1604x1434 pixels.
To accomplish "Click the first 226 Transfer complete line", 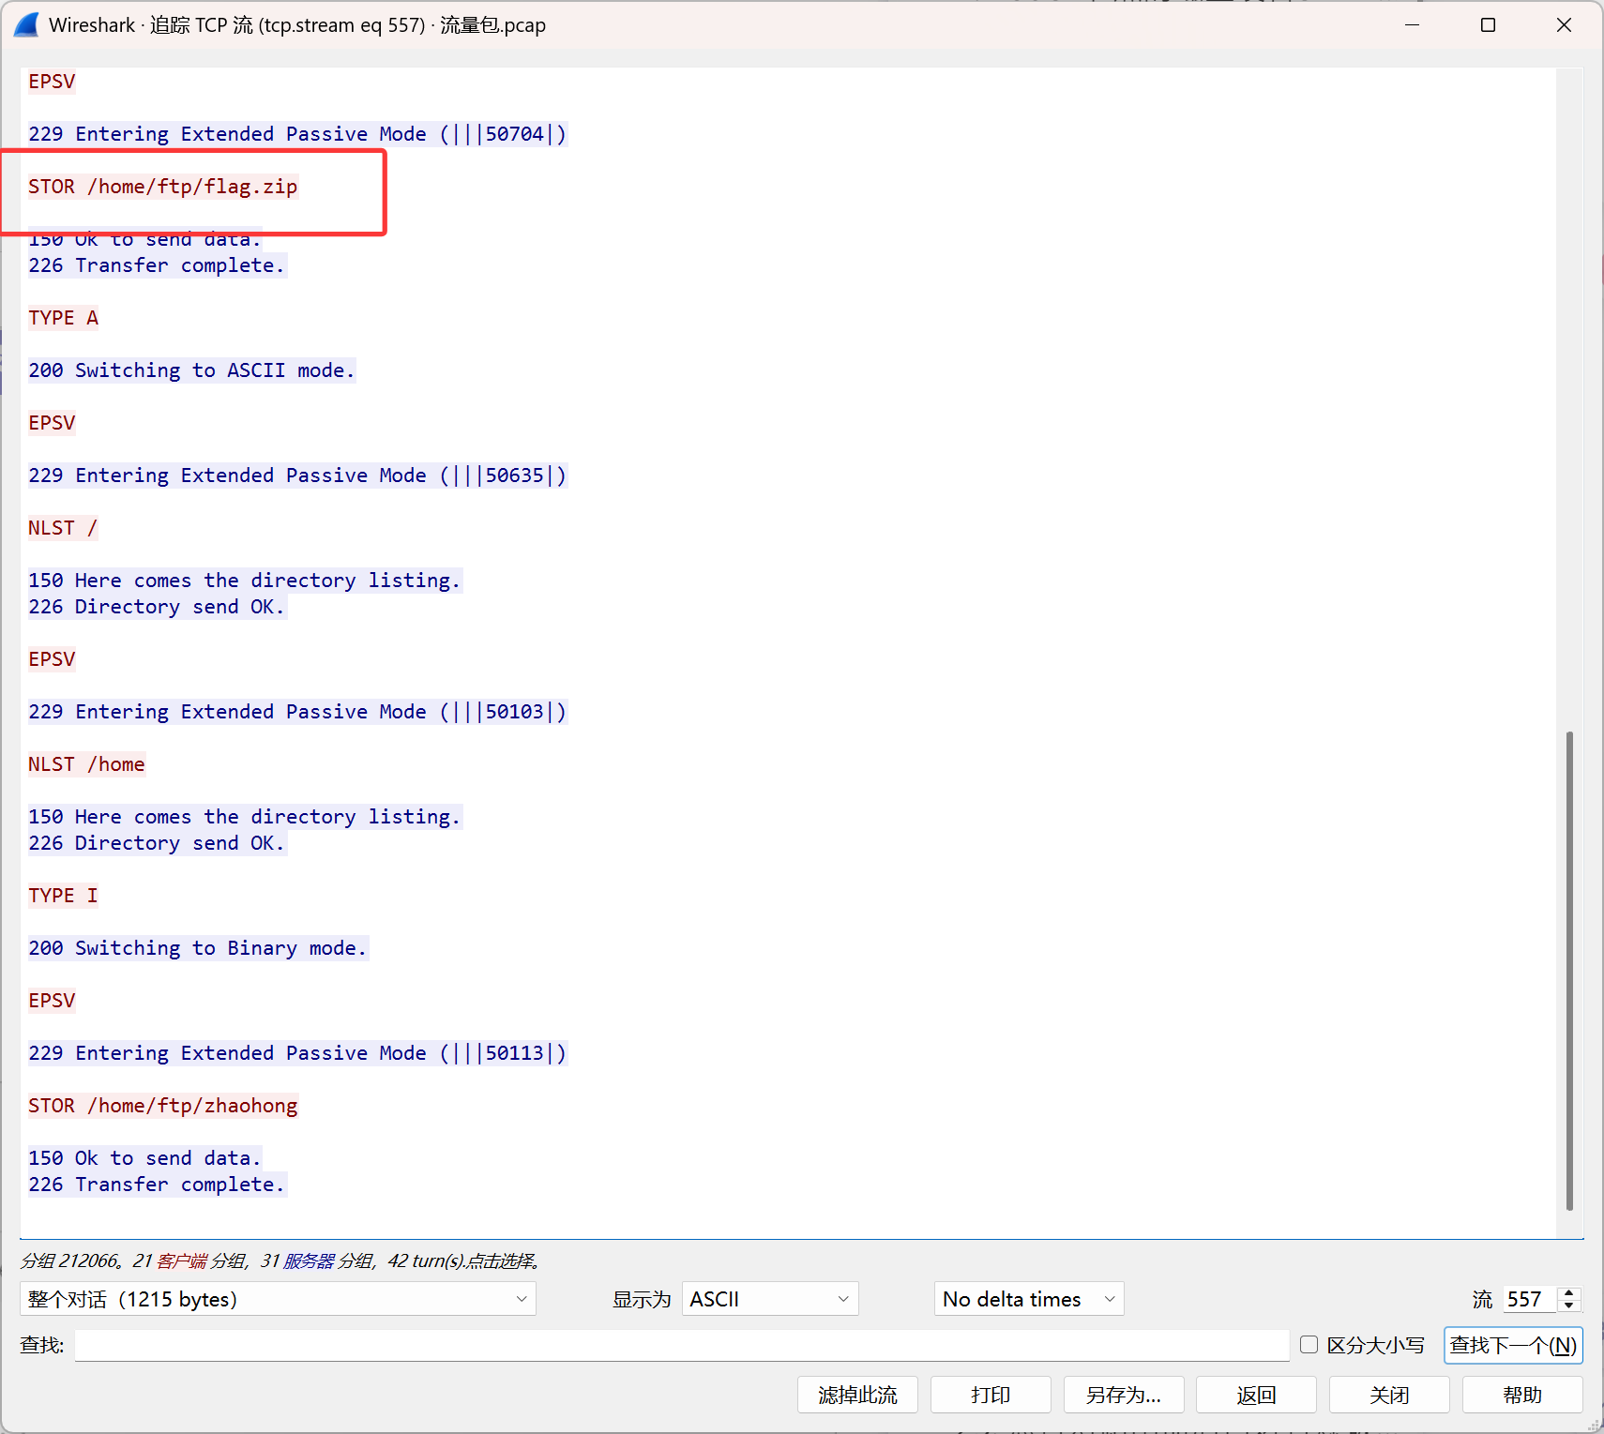I will click(157, 265).
